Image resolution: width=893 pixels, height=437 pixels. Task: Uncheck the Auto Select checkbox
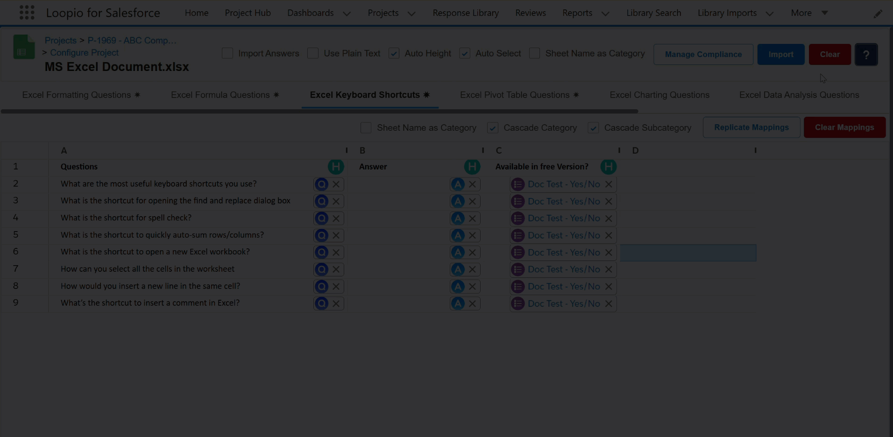[465, 53]
